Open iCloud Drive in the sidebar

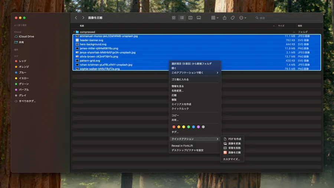click(x=24, y=36)
